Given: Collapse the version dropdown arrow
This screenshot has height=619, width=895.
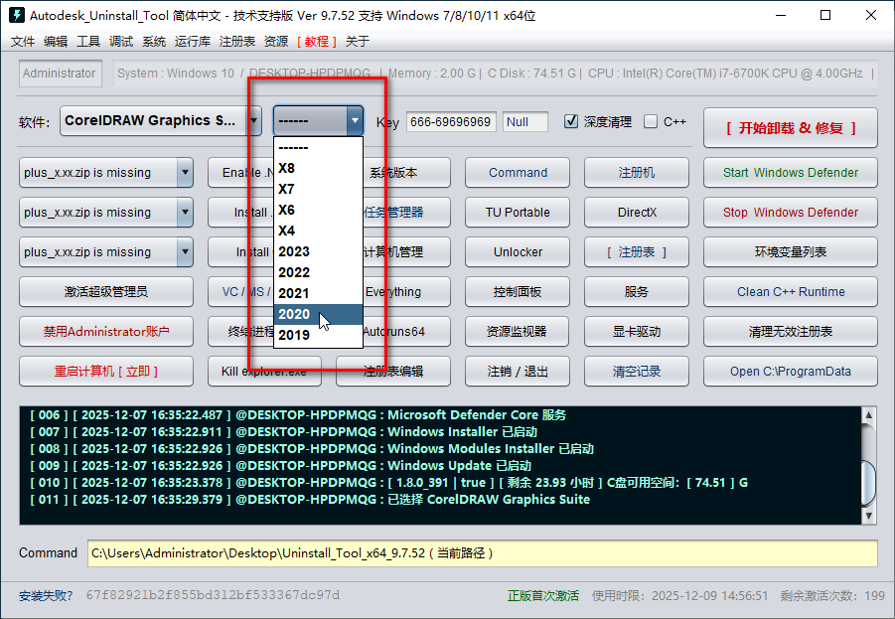Looking at the screenshot, I should [355, 121].
